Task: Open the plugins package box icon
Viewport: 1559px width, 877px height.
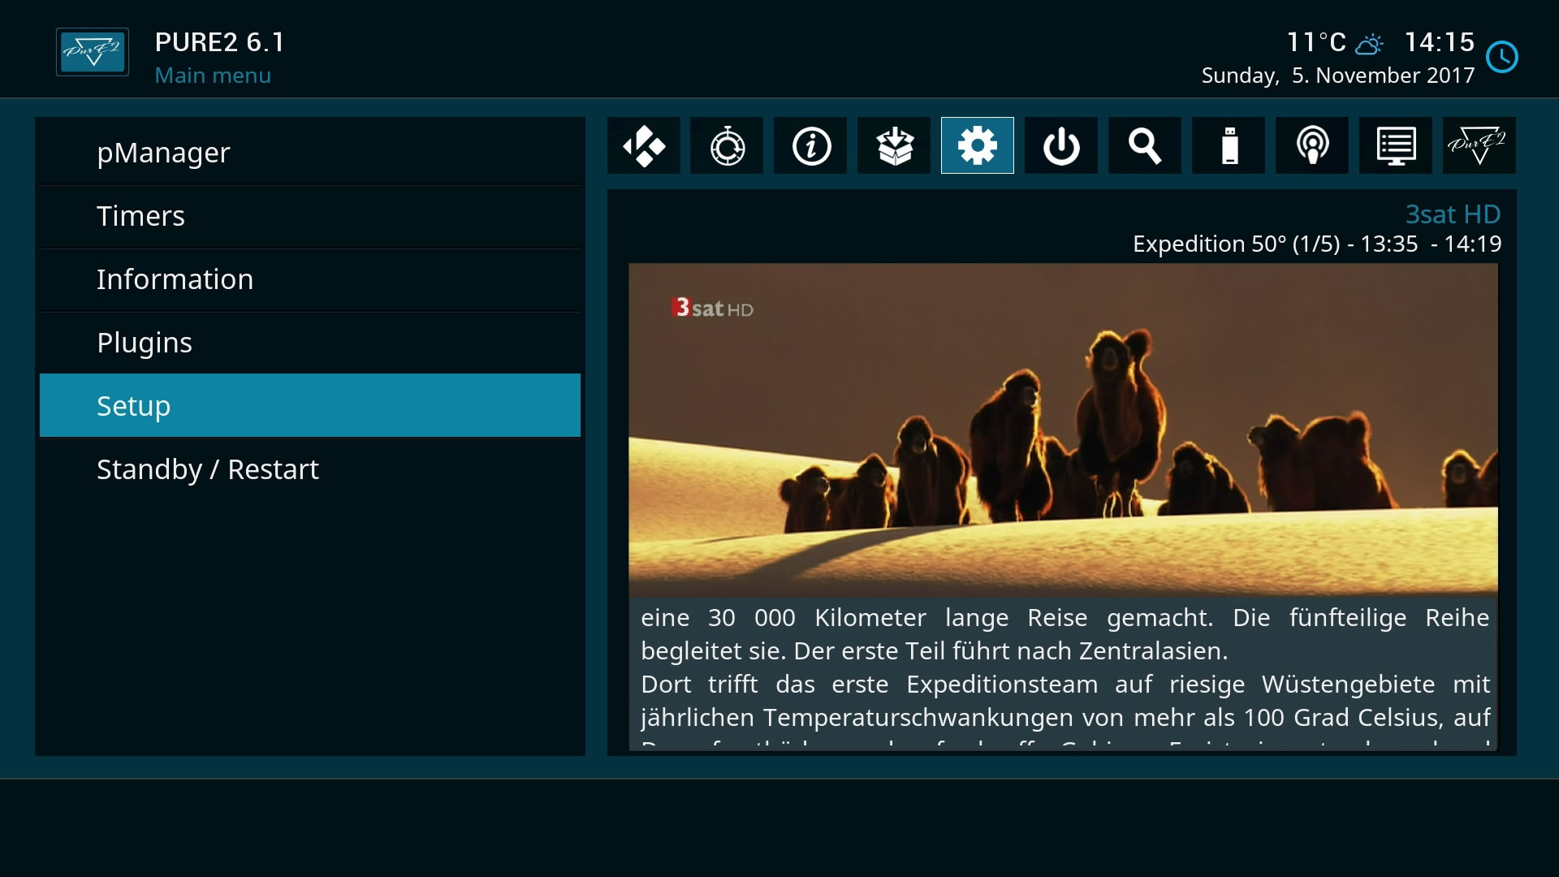Action: coord(894,146)
